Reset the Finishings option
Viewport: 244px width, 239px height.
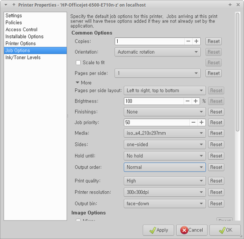coord(216,112)
